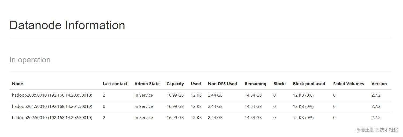Click the Used column header
This screenshot has width=403, height=137.
[x=196, y=84]
